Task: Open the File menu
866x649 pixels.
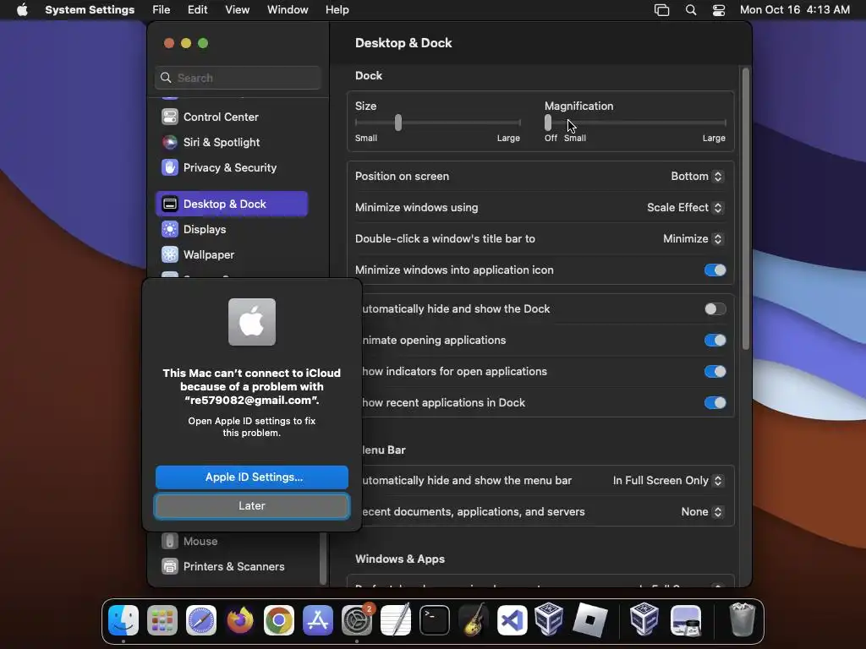Action: [162, 10]
